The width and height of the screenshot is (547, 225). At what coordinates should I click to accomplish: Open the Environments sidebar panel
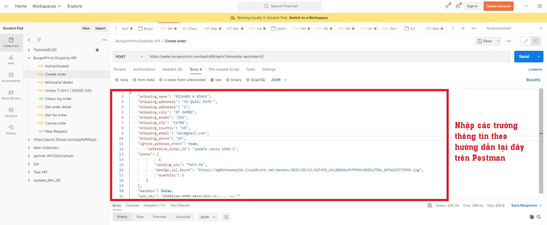[x=11, y=77]
